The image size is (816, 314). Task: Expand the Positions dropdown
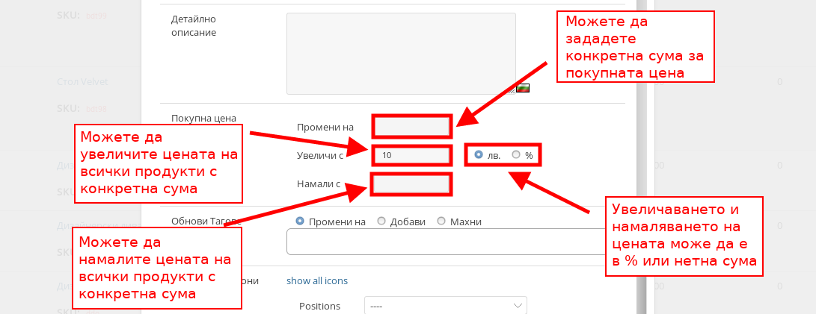(x=445, y=306)
